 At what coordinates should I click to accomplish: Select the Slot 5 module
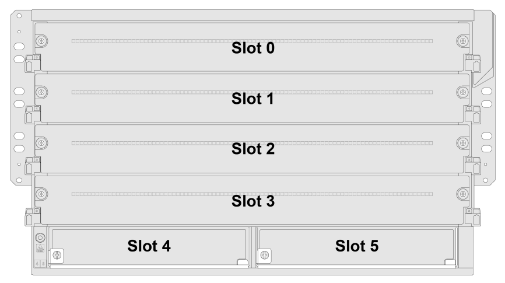(x=357, y=247)
